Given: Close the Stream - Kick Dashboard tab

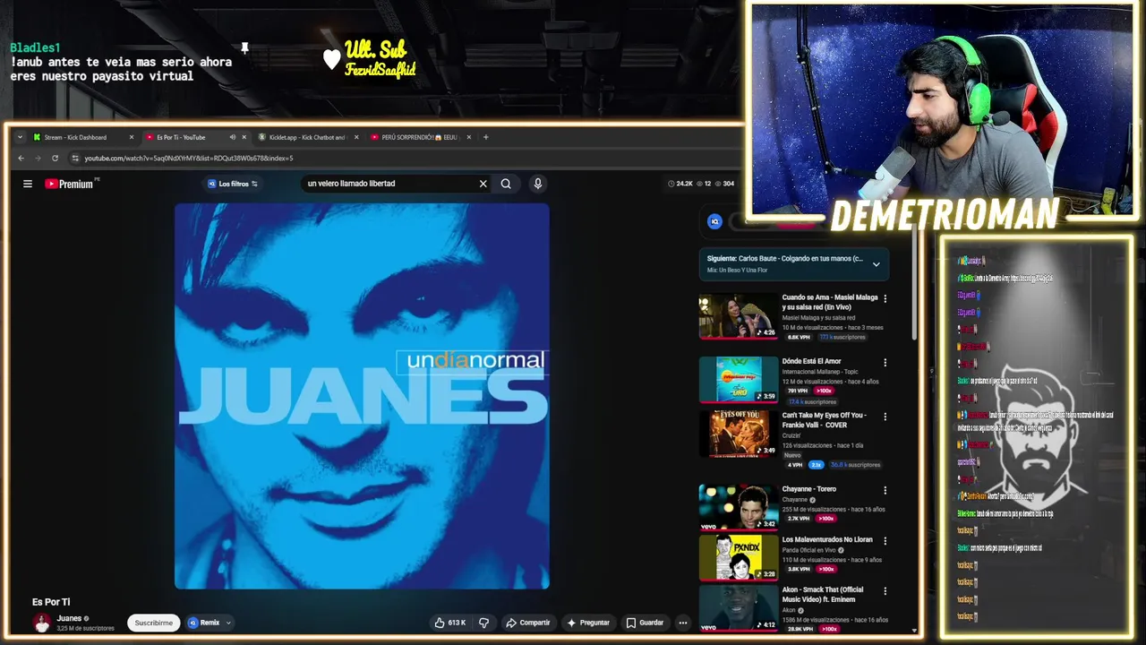Looking at the screenshot, I should [132, 137].
